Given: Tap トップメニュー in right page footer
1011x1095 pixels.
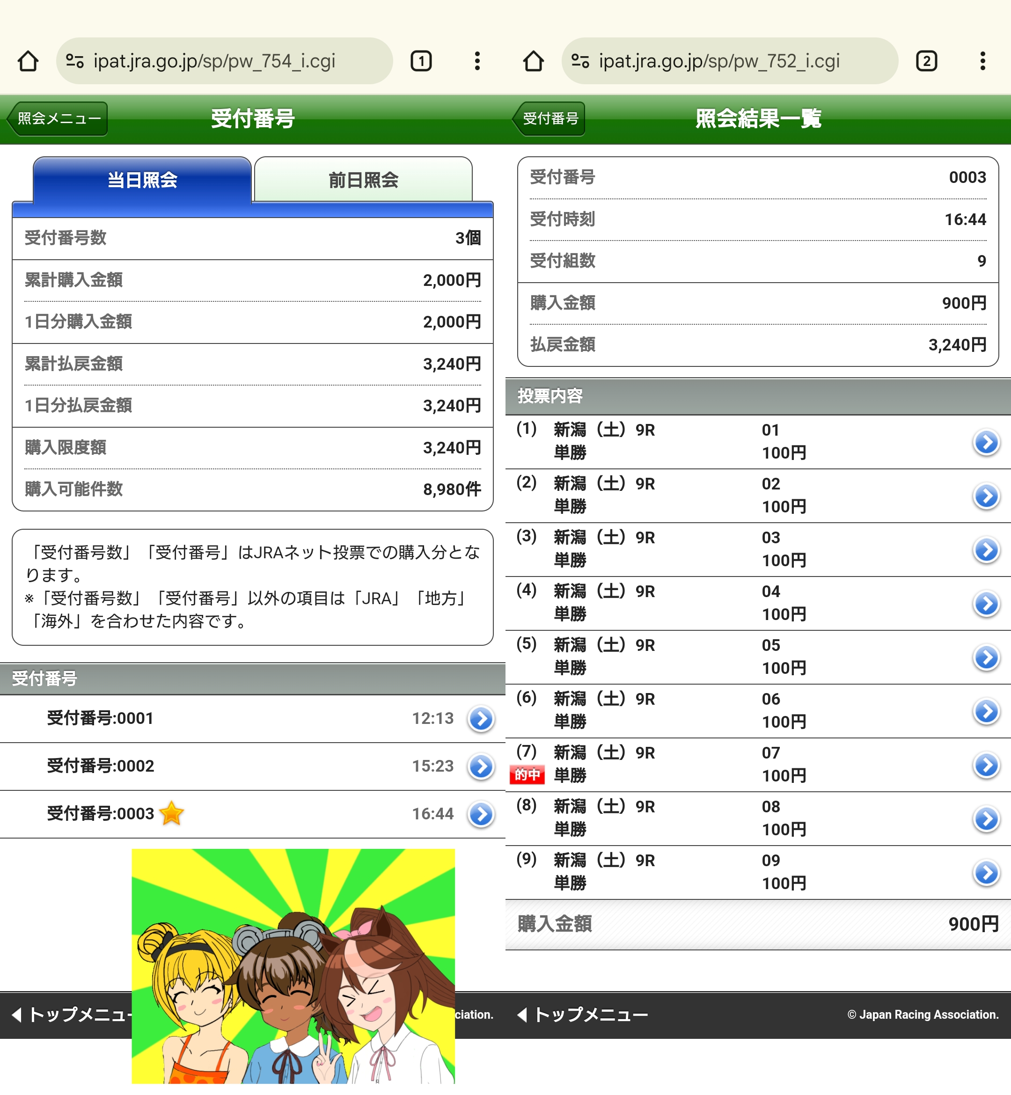Looking at the screenshot, I should coord(582,1015).
